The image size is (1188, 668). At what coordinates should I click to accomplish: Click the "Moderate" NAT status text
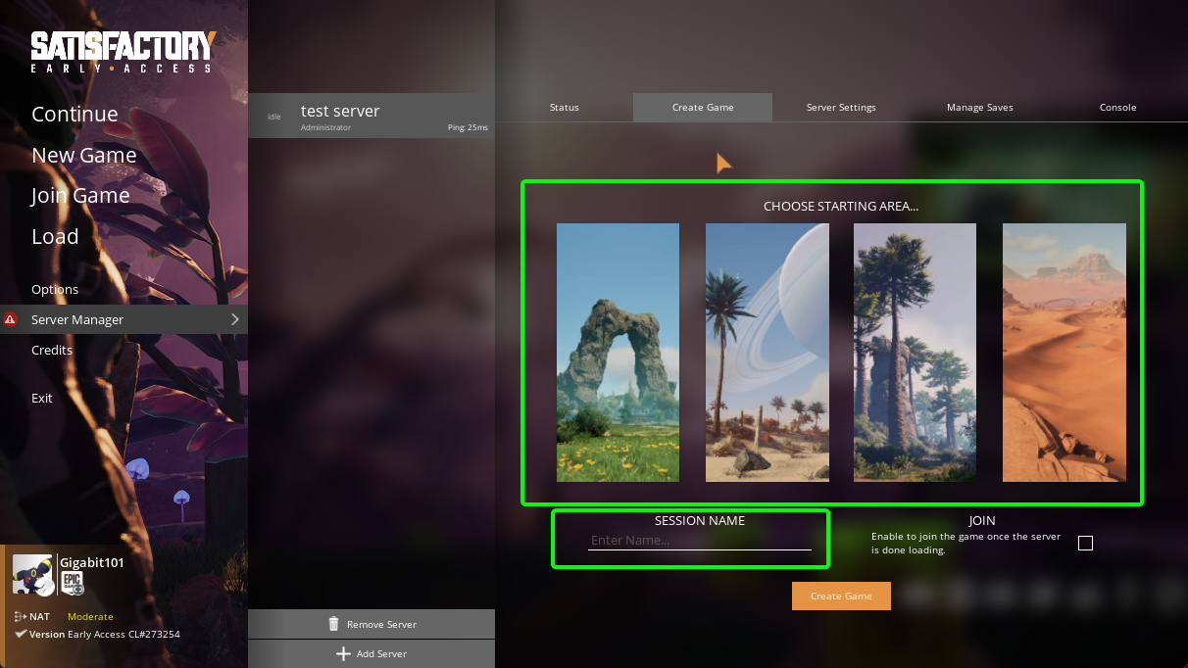90,616
